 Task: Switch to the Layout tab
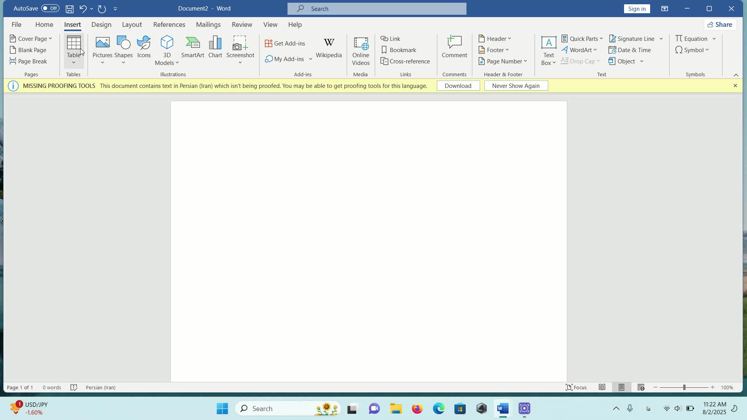(x=132, y=24)
